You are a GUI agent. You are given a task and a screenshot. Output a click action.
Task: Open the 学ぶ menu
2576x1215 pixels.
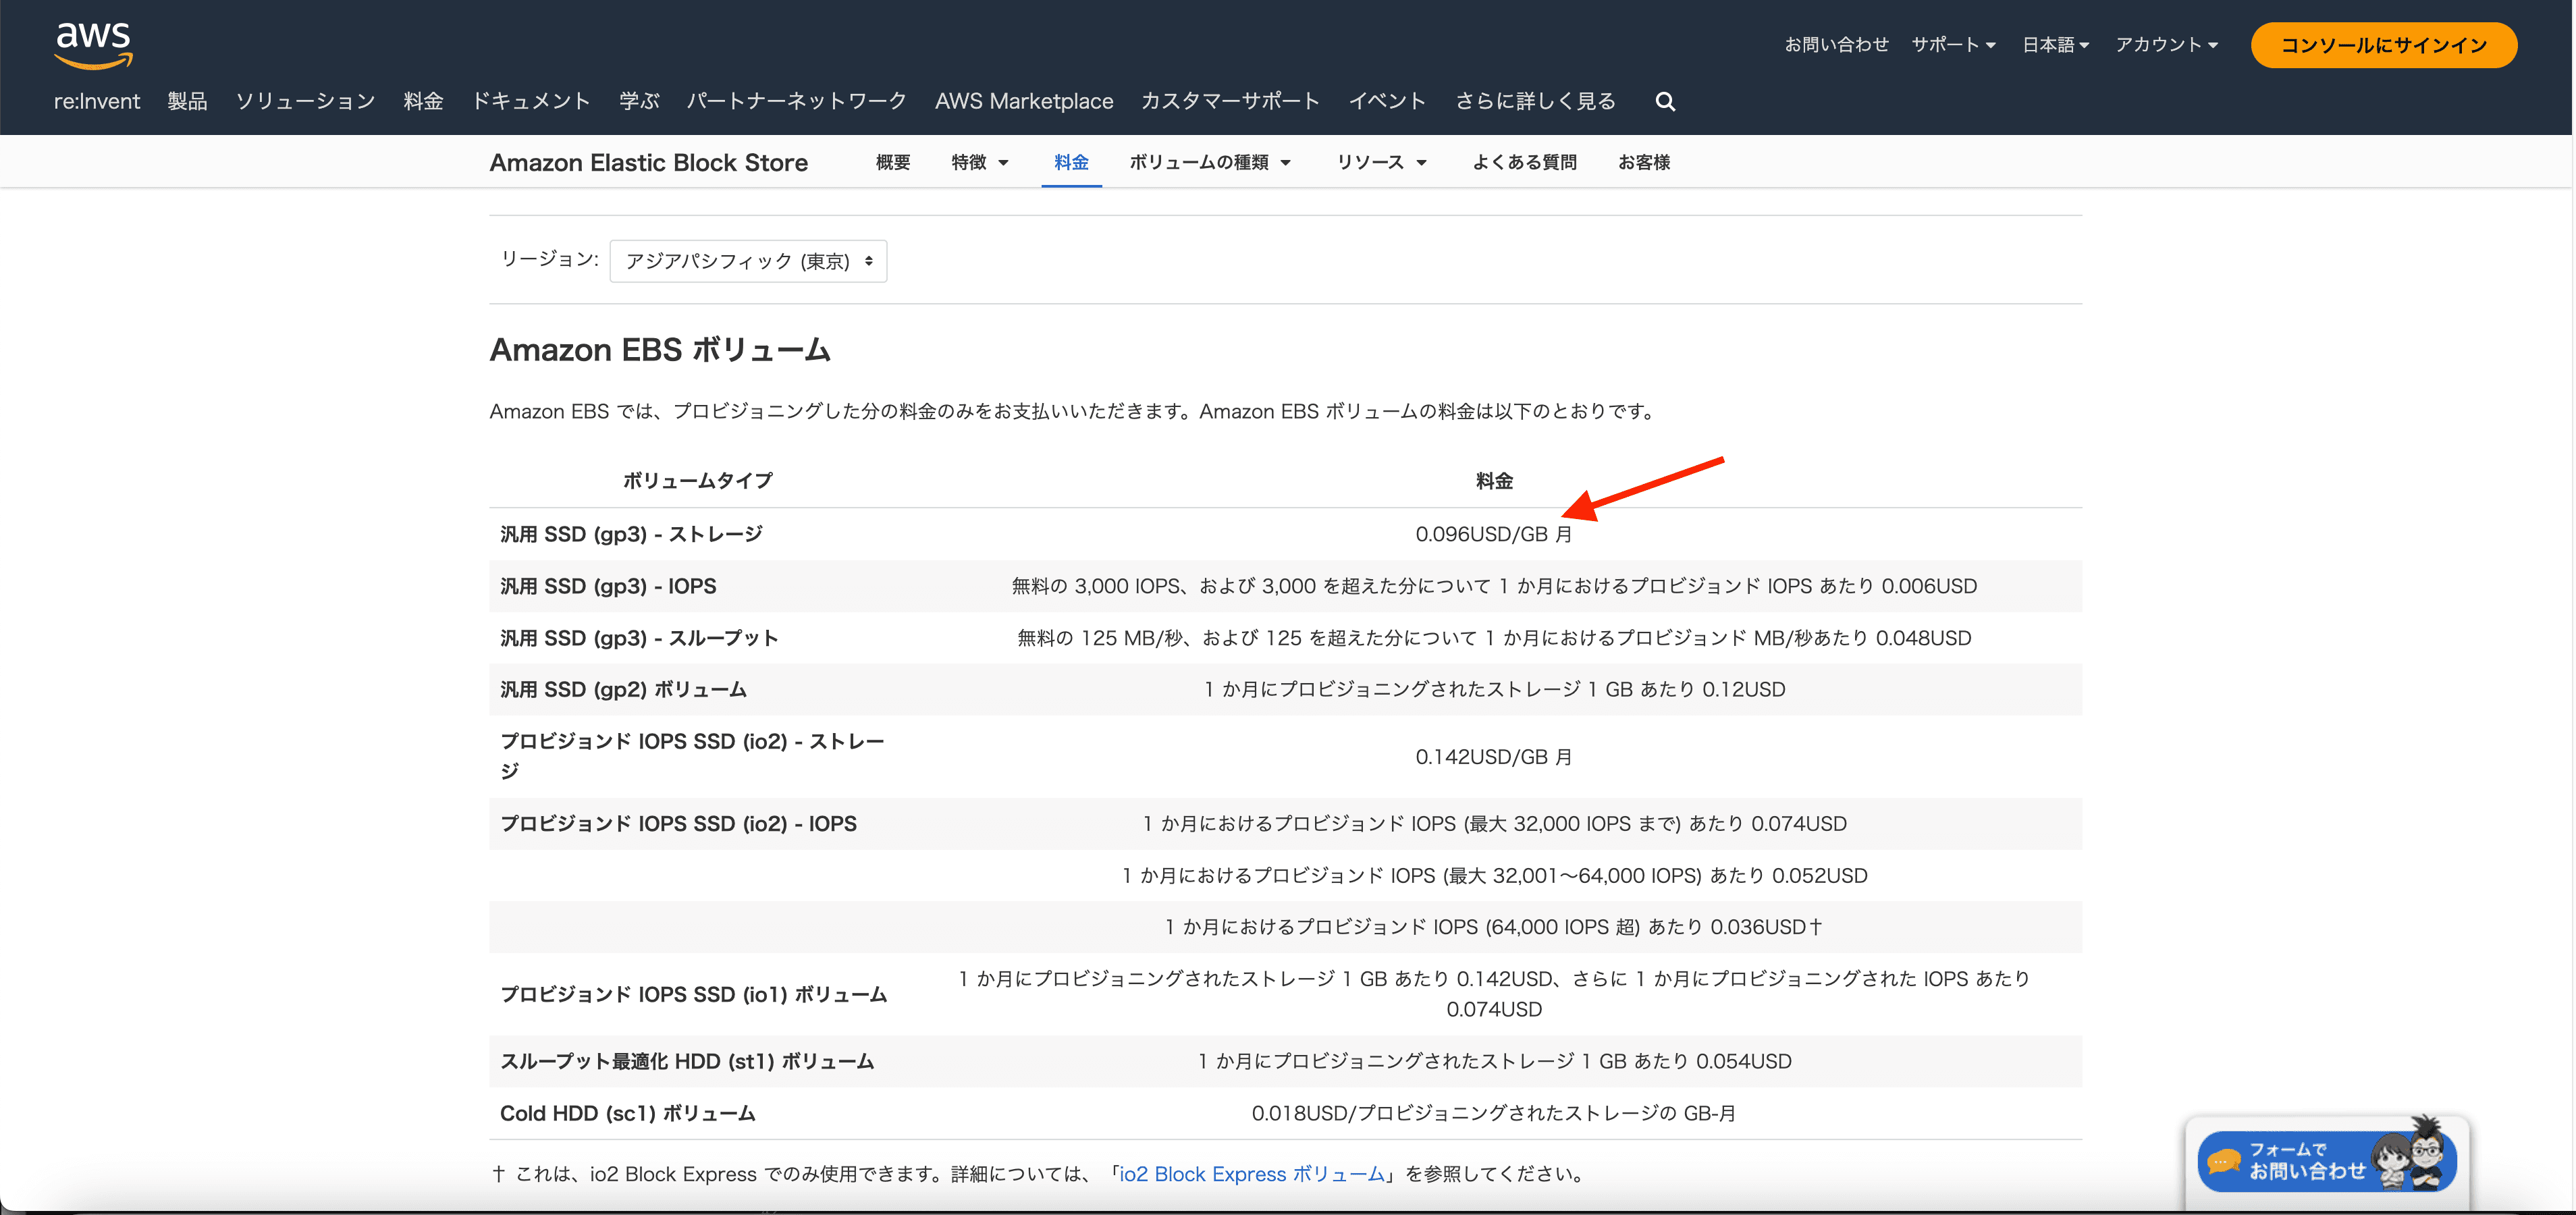tap(639, 101)
